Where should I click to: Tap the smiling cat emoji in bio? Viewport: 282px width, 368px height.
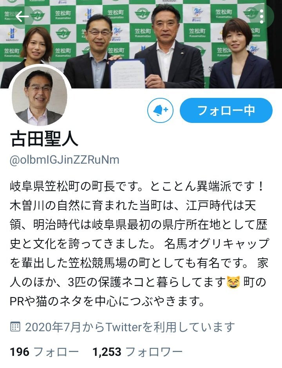(x=233, y=282)
